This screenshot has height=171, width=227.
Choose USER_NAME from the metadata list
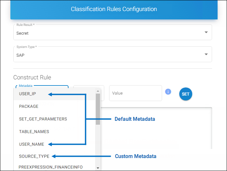click(32, 144)
